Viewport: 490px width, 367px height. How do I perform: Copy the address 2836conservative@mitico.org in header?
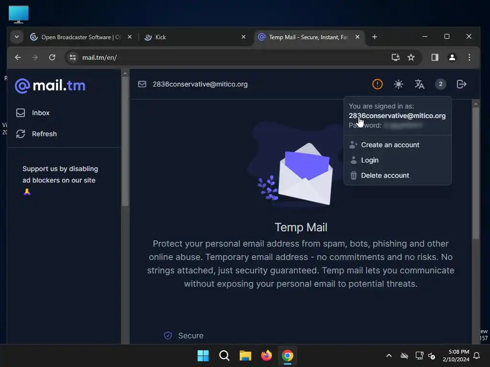tap(200, 84)
